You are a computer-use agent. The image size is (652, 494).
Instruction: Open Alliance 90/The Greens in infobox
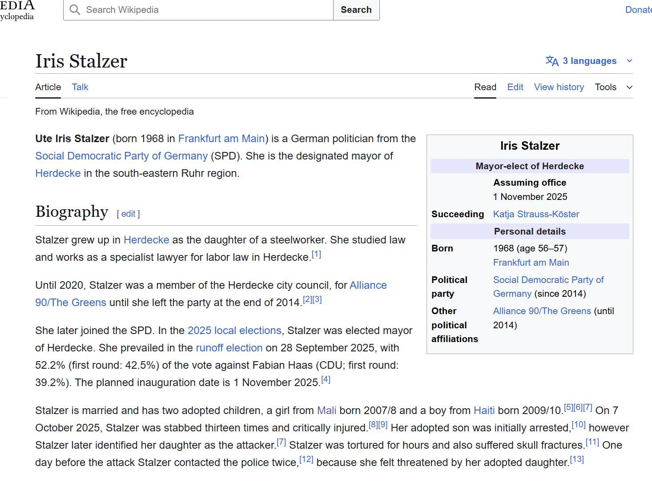pos(542,311)
